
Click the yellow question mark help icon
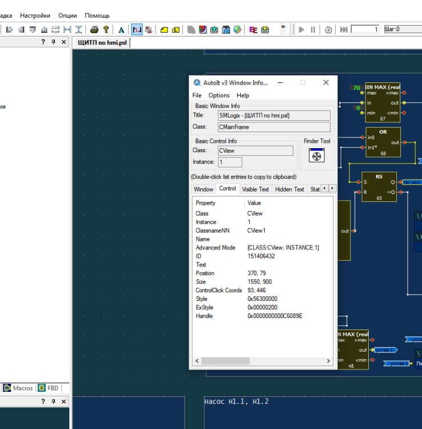point(106,30)
